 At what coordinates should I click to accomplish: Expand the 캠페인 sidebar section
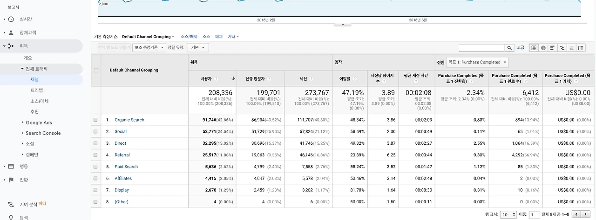pyautogui.click(x=22, y=155)
